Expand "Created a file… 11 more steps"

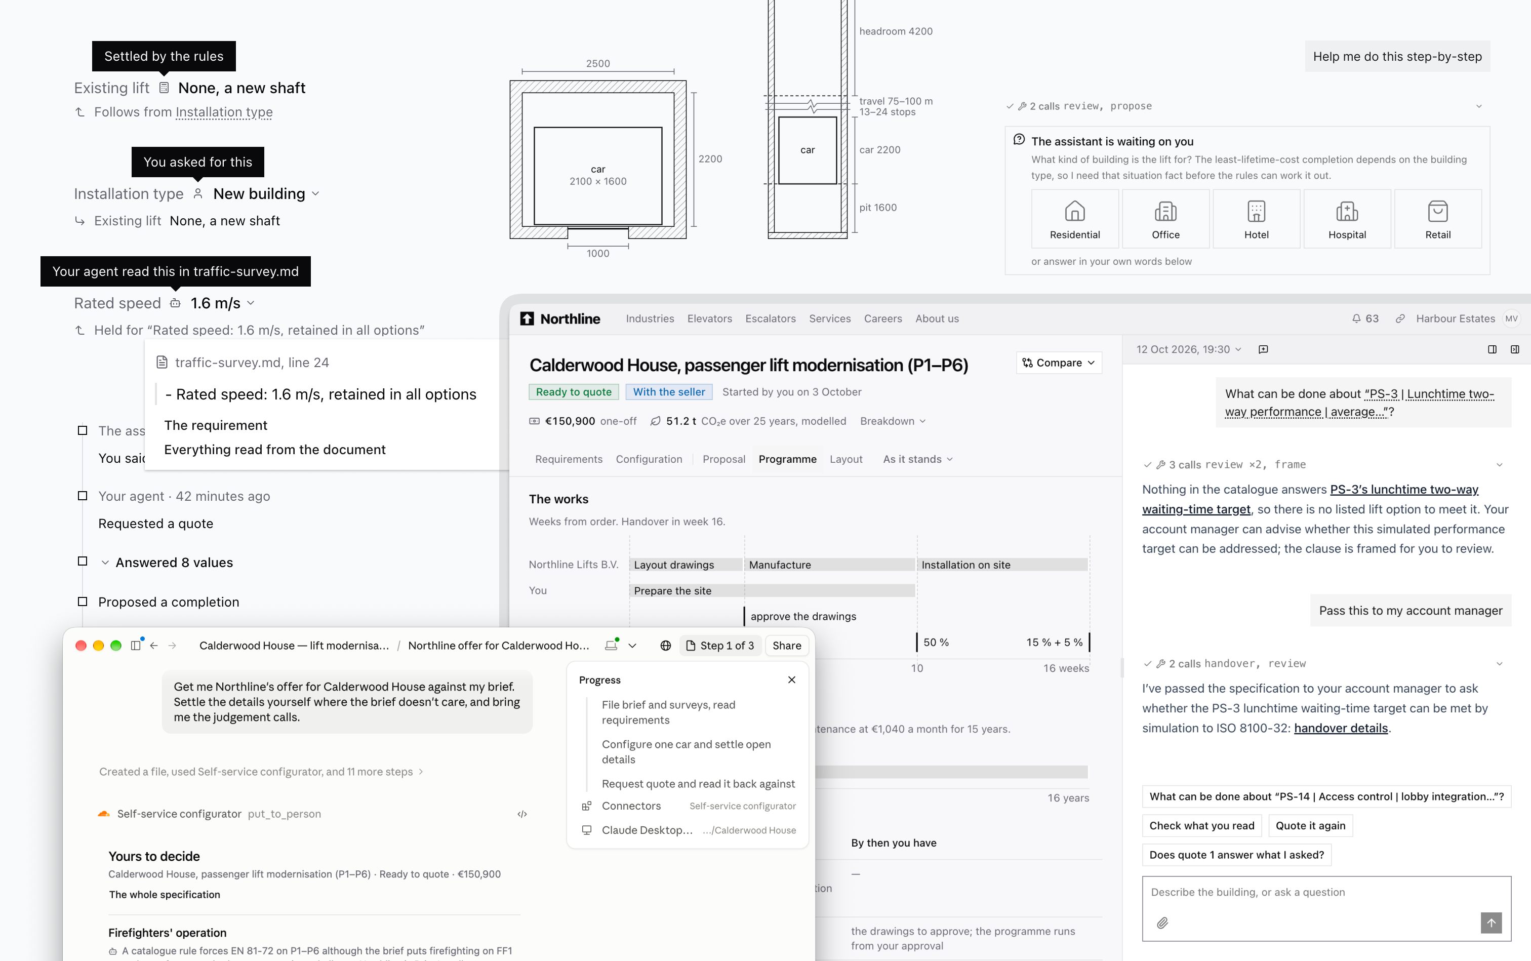261,772
